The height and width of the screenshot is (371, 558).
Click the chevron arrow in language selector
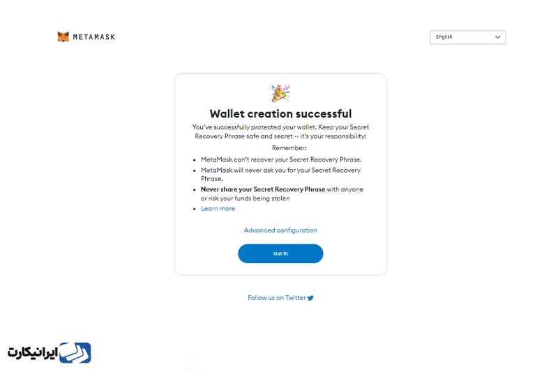point(497,37)
